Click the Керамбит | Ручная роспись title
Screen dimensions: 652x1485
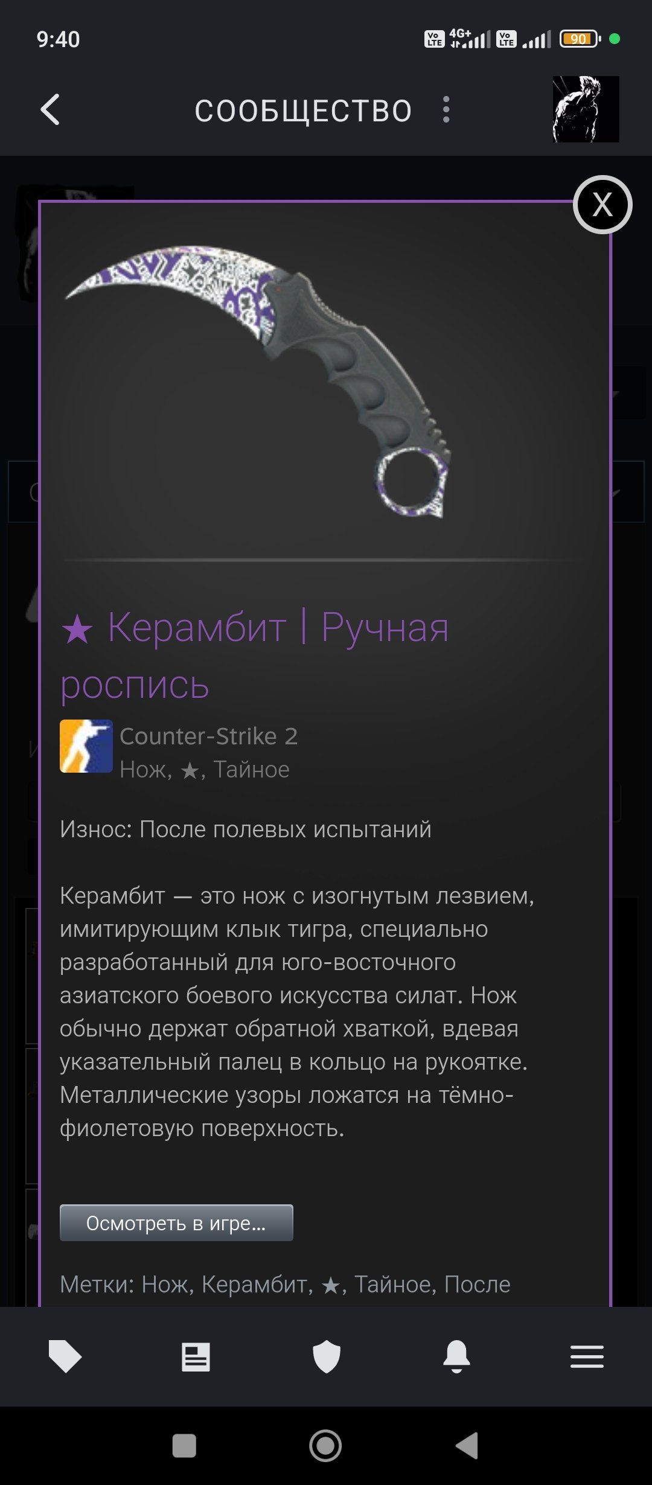pyautogui.click(x=254, y=656)
